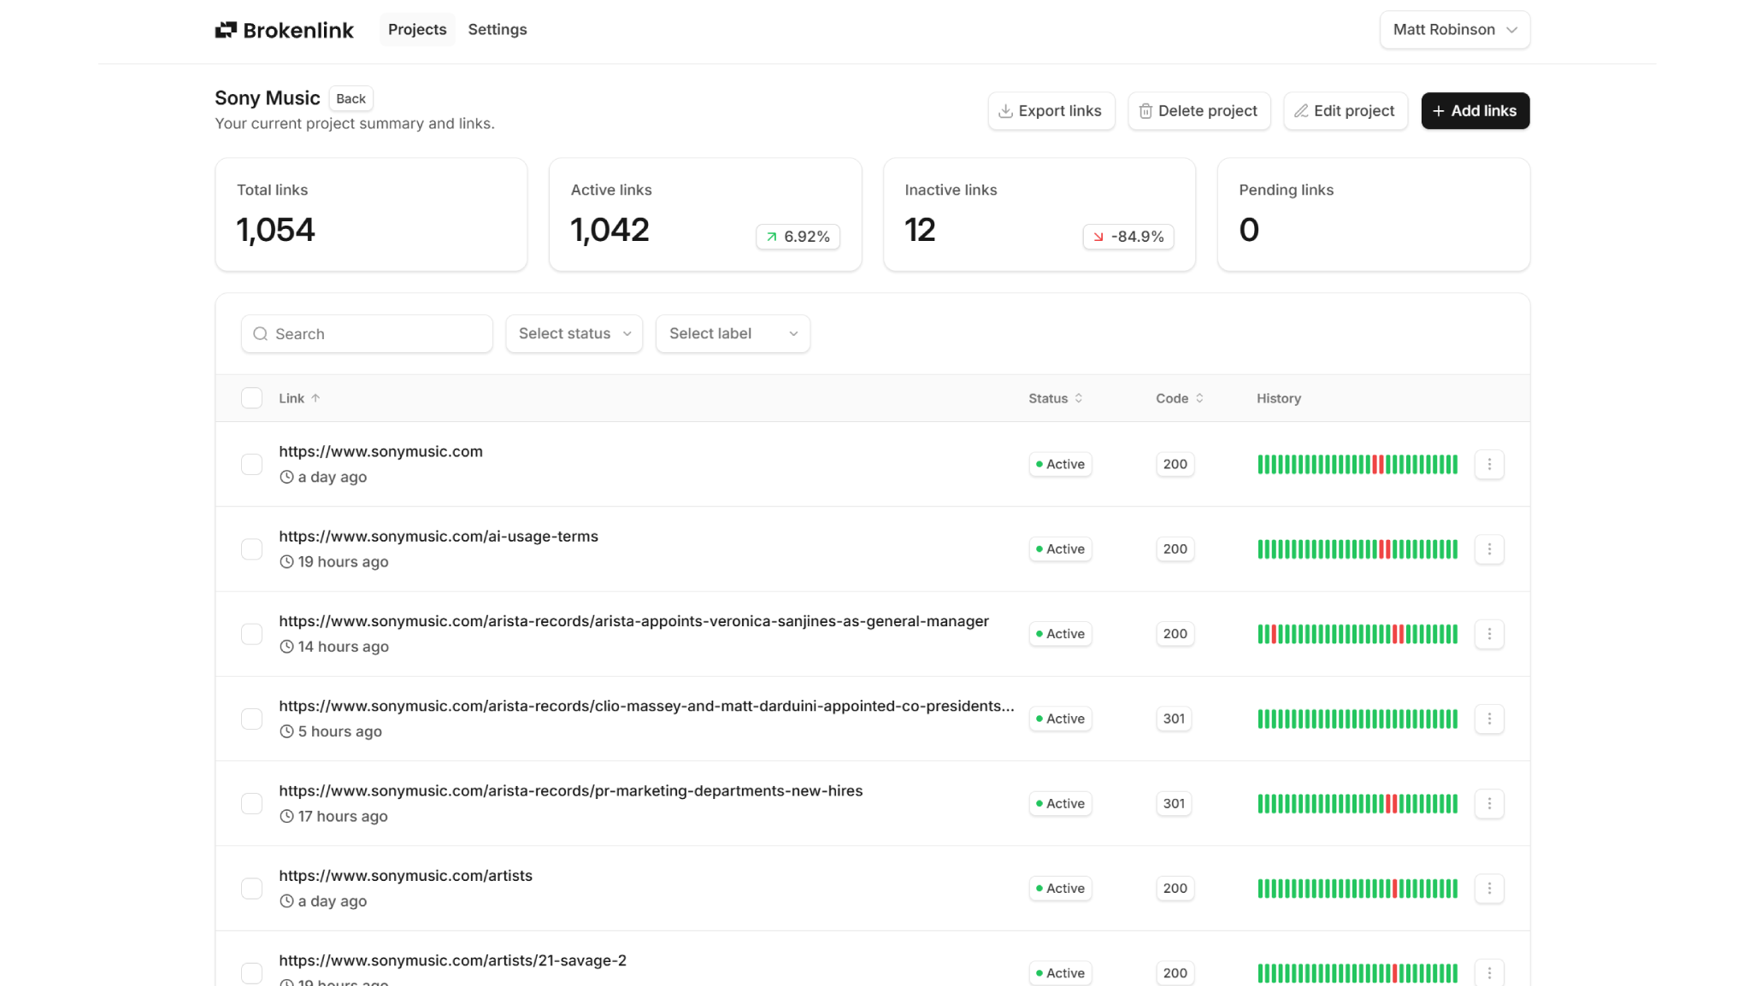Click the Sony Music project title
The height and width of the screenshot is (986, 1755).
click(x=268, y=98)
